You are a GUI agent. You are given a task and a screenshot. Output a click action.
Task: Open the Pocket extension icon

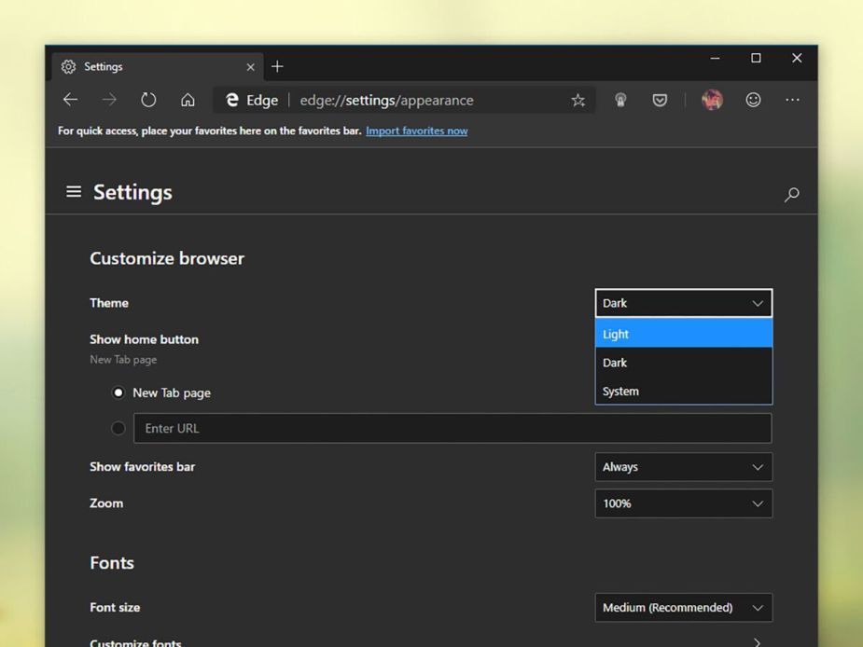click(x=660, y=100)
